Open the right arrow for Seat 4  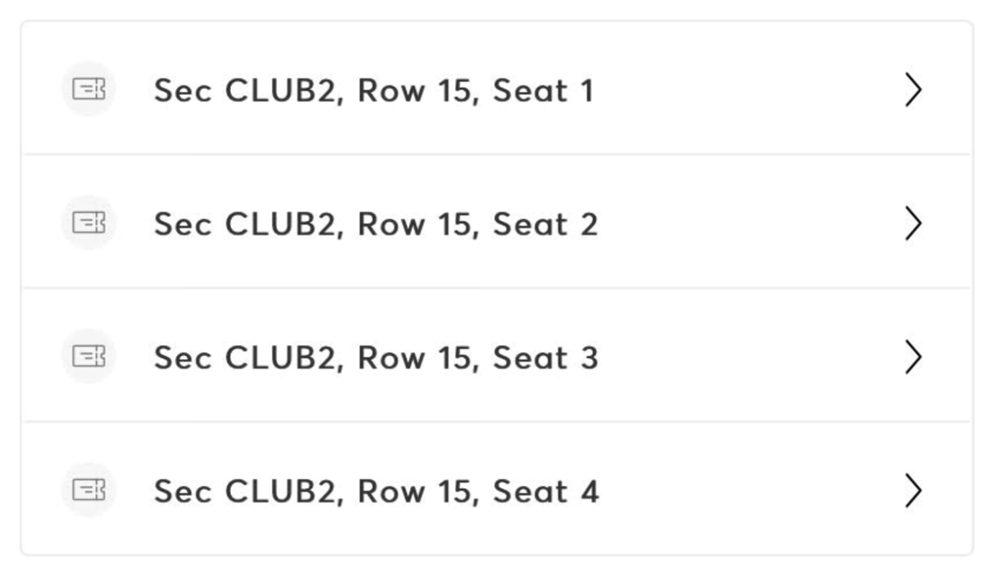913,490
